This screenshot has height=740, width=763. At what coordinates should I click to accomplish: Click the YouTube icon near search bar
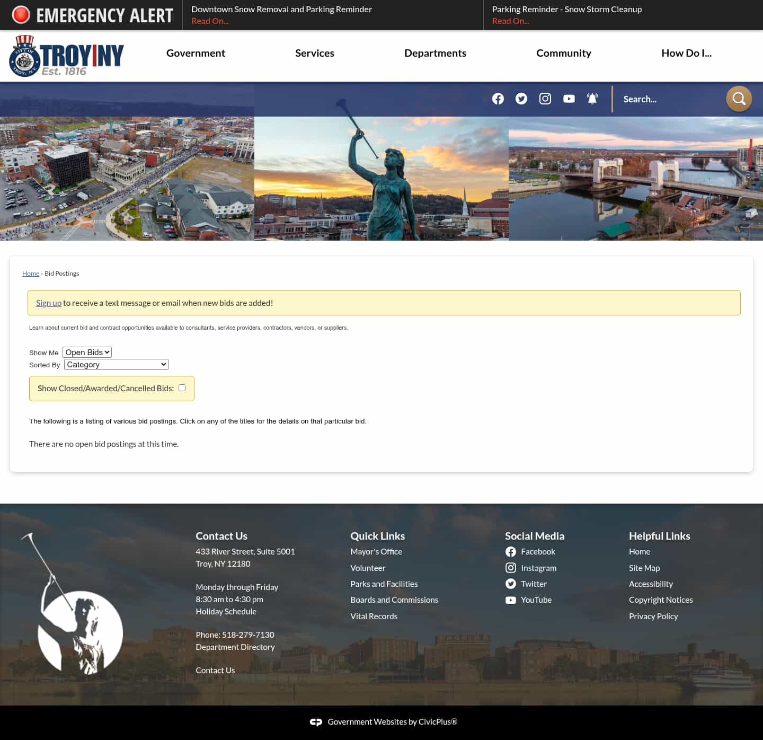(569, 99)
